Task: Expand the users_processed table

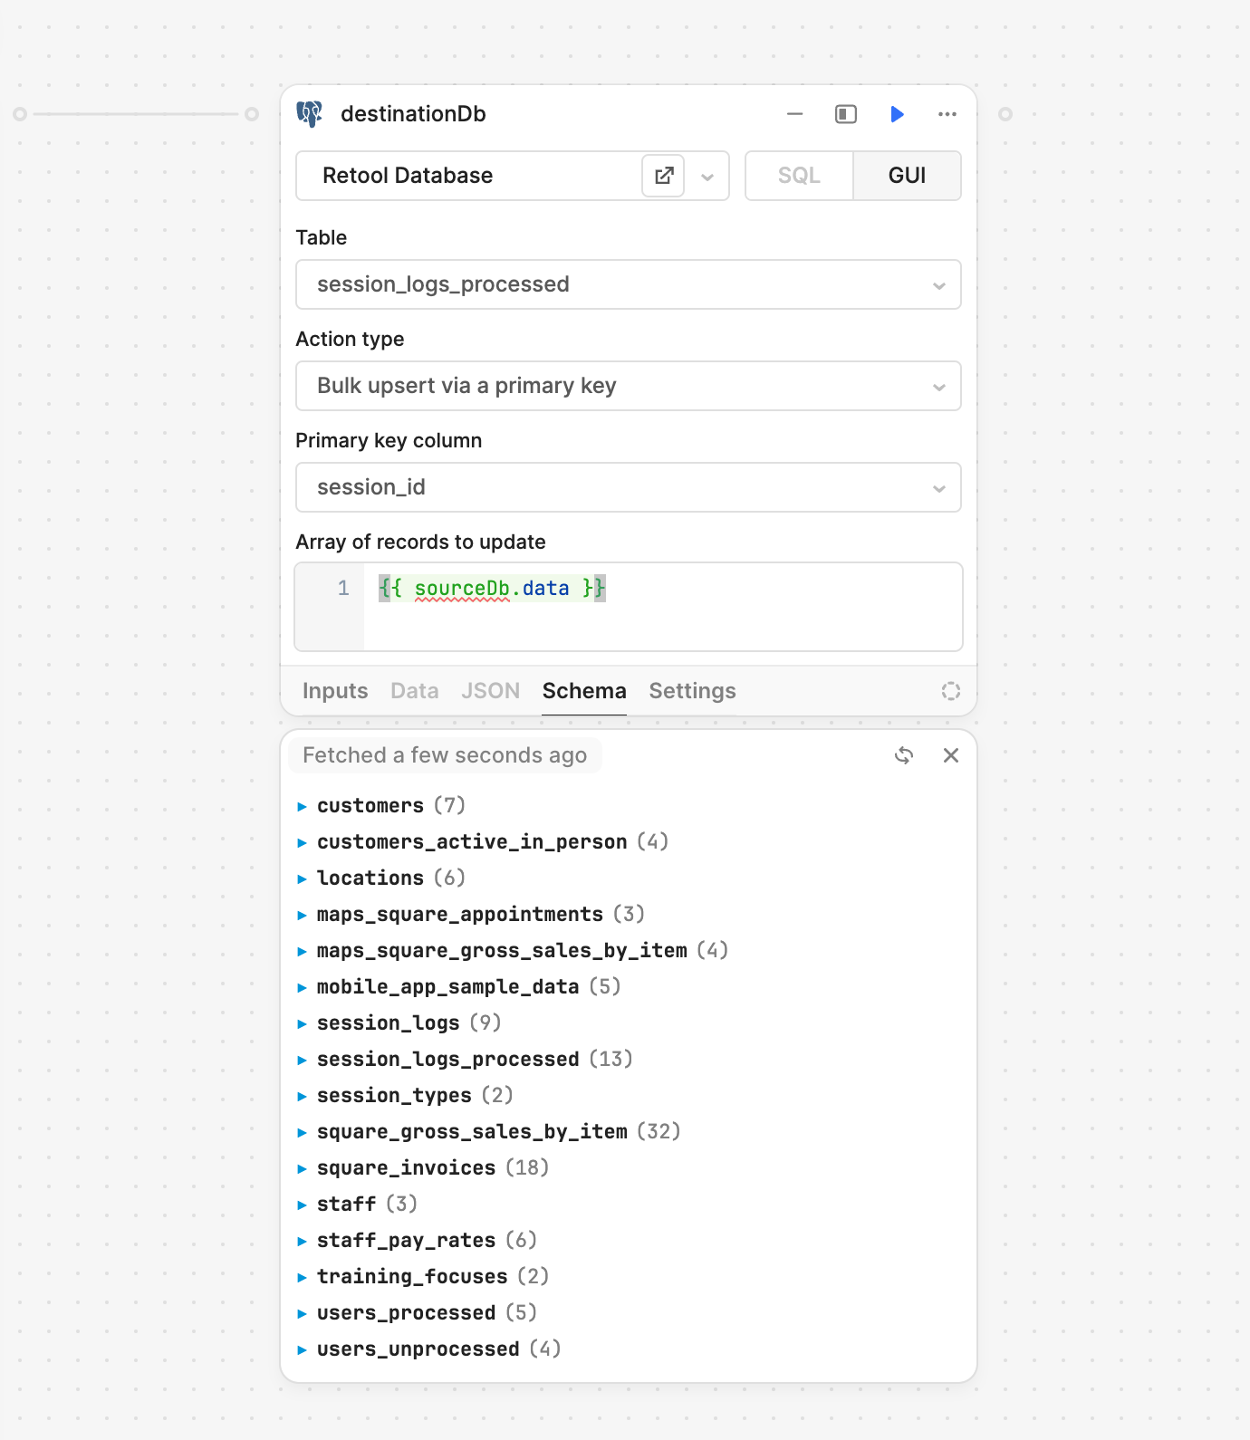Action: [302, 1313]
